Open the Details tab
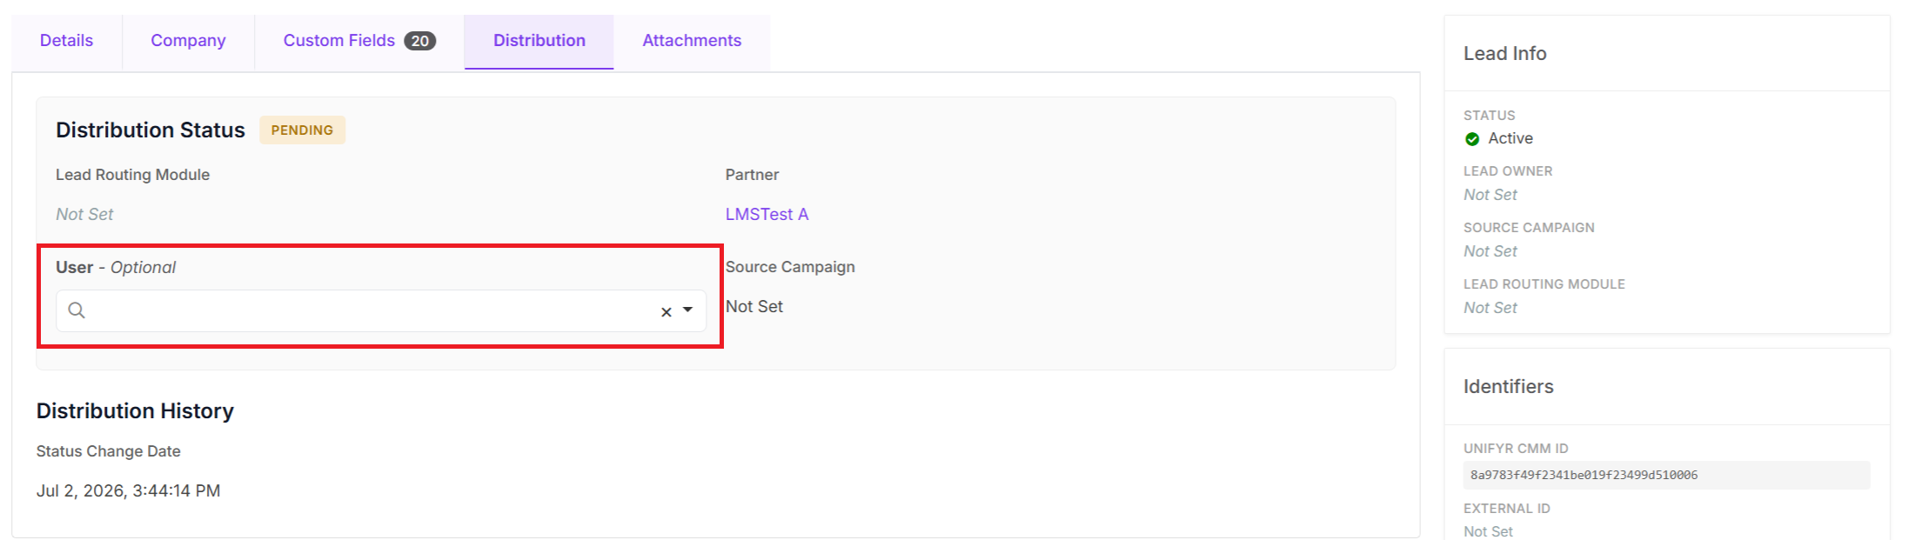This screenshot has width=1909, height=540. [x=66, y=41]
